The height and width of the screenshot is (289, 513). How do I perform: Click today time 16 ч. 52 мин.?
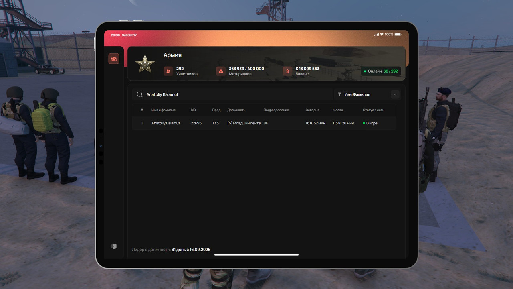click(x=315, y=123)
